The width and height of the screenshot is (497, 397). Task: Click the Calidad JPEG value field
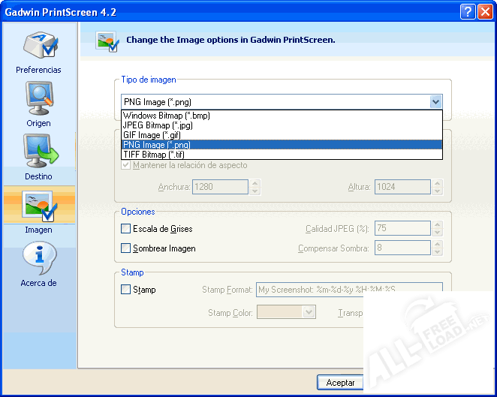point(401,229)
